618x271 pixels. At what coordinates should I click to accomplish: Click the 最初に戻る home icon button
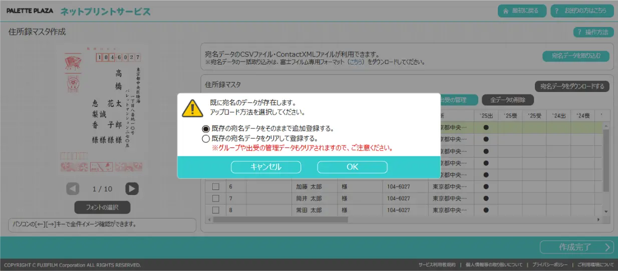pyautogui.click(x=521, y=10)
